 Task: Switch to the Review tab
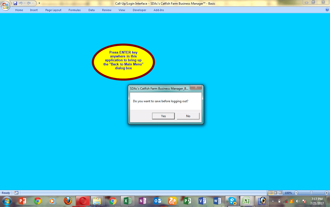point(107,10)
